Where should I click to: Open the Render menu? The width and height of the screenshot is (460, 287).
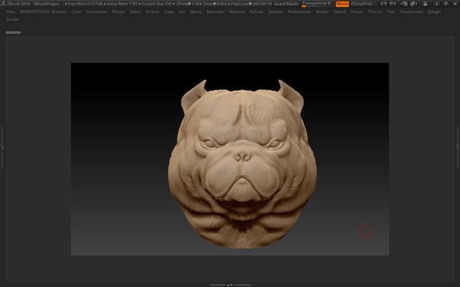coord(322,11)
